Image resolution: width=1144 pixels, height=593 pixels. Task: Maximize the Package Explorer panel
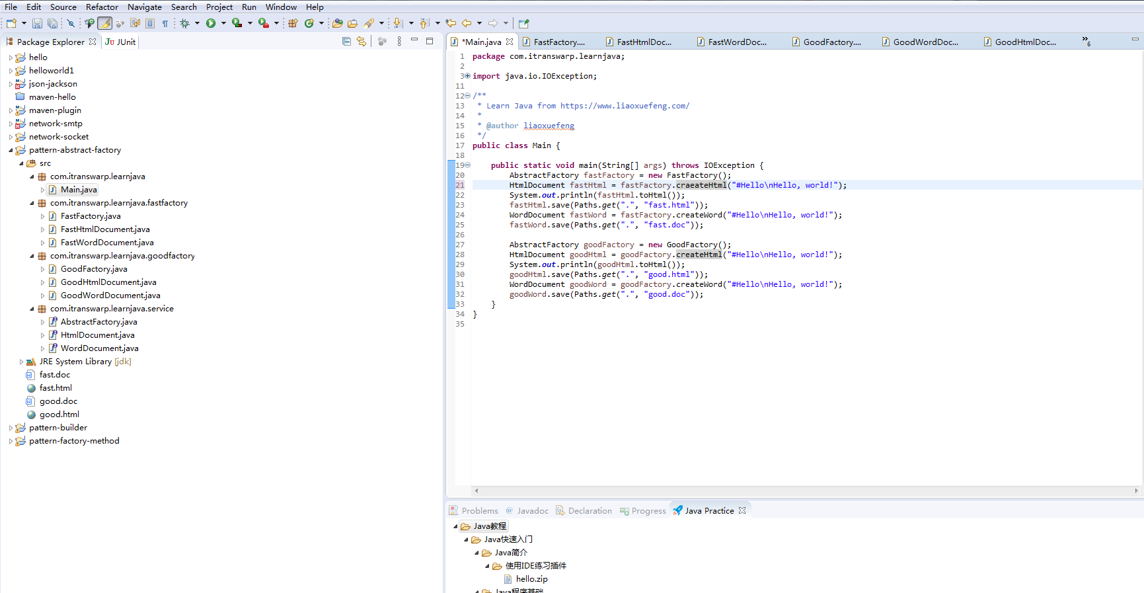[430, 41]
